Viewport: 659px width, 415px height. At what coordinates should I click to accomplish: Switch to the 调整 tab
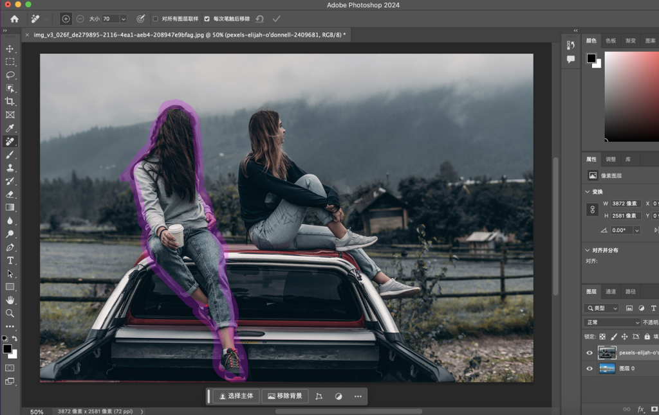point(611,159)
